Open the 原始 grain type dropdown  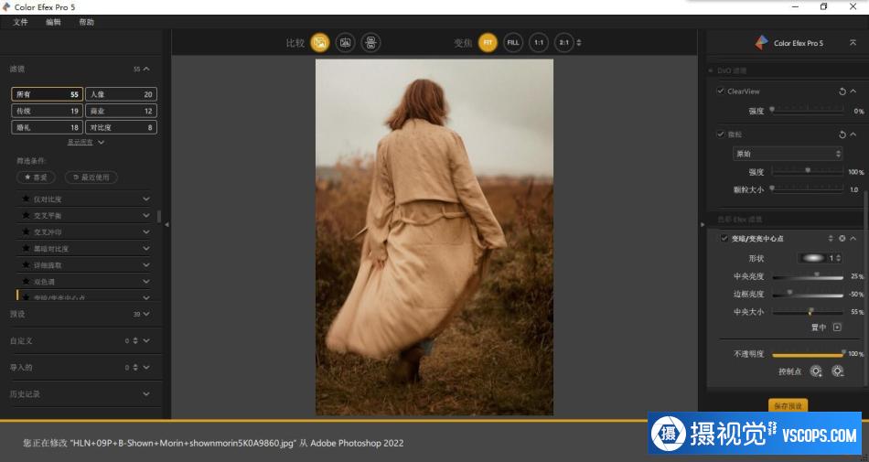tap(789, 154)
